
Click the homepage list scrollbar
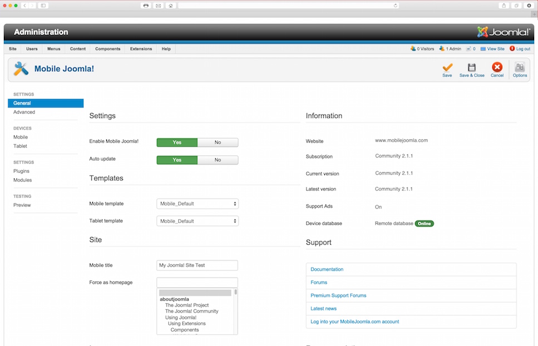pos(235,312)
